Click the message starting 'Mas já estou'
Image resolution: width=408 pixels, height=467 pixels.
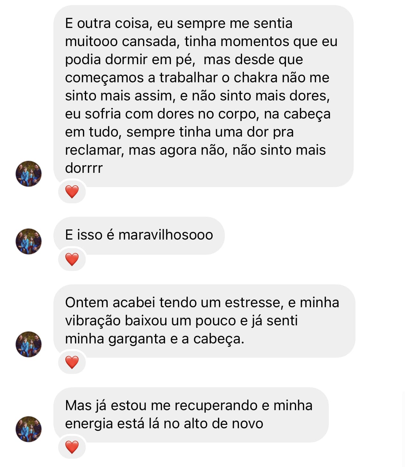click(191, 414)
